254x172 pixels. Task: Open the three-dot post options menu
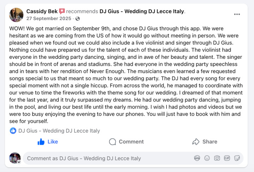pyautogui.click(x=237, y=14)
